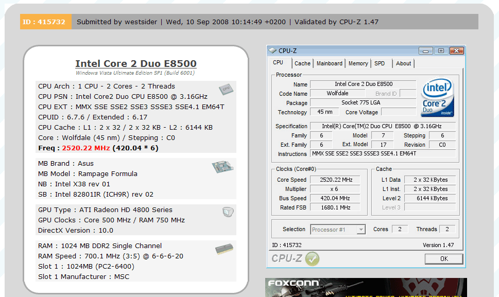
Task: Click the Name field showing Intel Core 2 Duo E8500
Action: tap(363, 84)
